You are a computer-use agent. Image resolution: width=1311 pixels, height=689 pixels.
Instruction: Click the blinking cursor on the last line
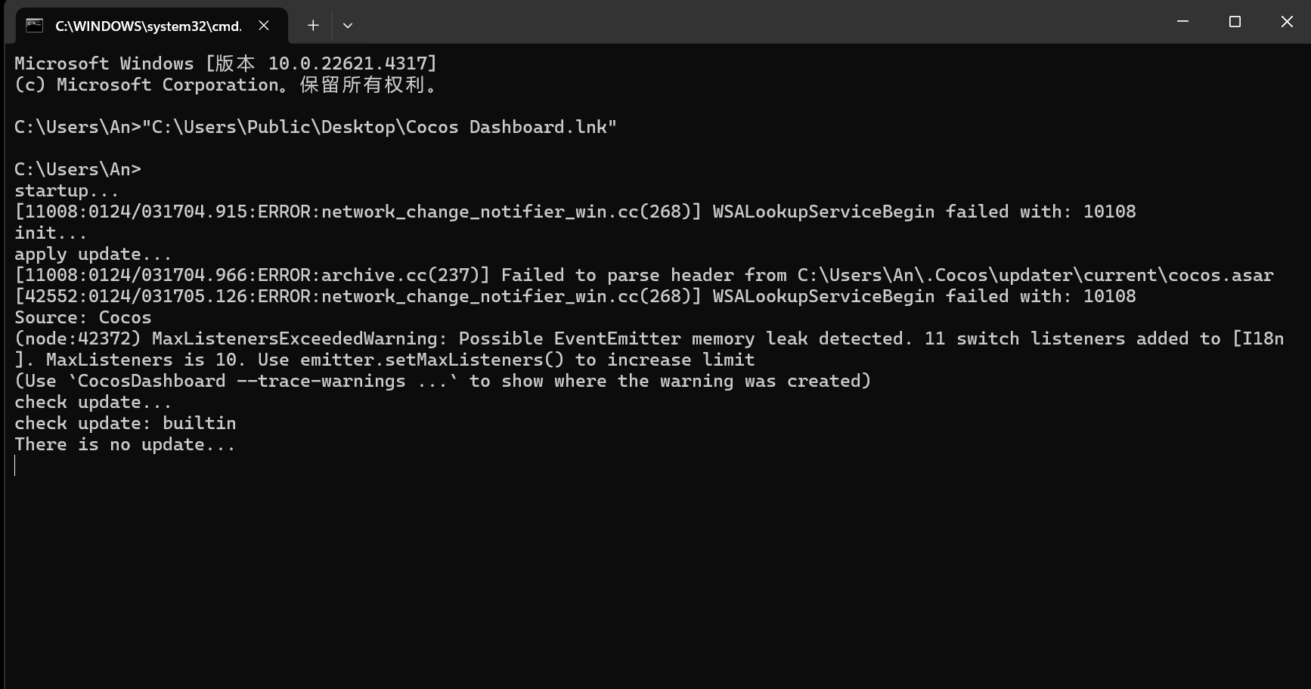[x=15, y=465]
